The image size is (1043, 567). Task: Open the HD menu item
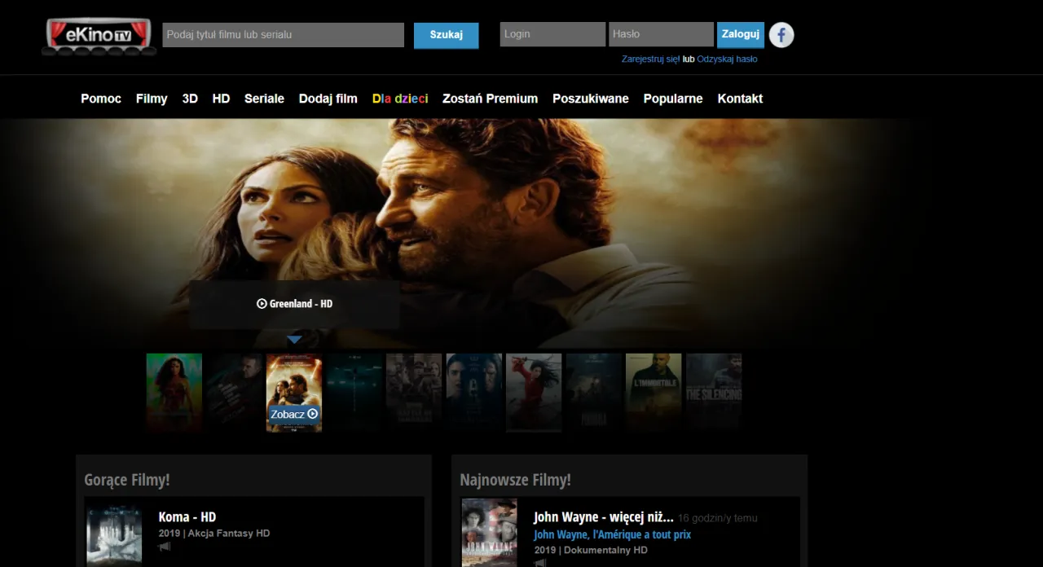pyautogui.click(x=221, y=99)
